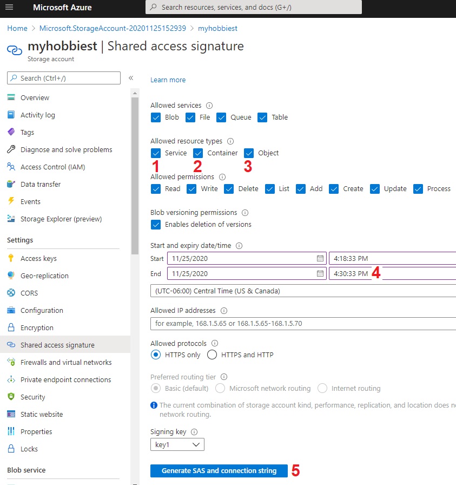Click the Geo-replication globe icon
456x485 pixels.
coord(11,276)
